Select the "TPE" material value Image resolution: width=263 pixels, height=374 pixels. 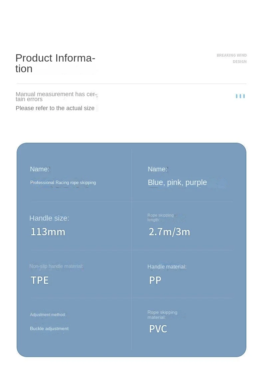pos(40,280)
